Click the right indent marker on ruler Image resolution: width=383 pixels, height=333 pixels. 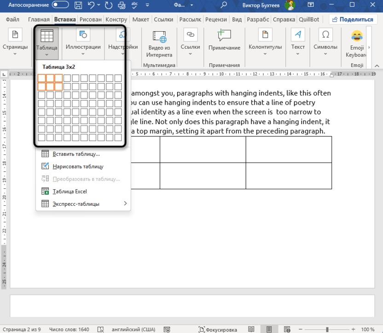tap(331, 75)
